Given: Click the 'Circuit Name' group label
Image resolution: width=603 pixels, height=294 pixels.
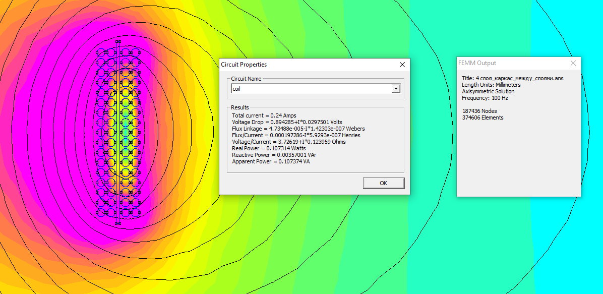Looking at the screenshot, I should [246, 79].
